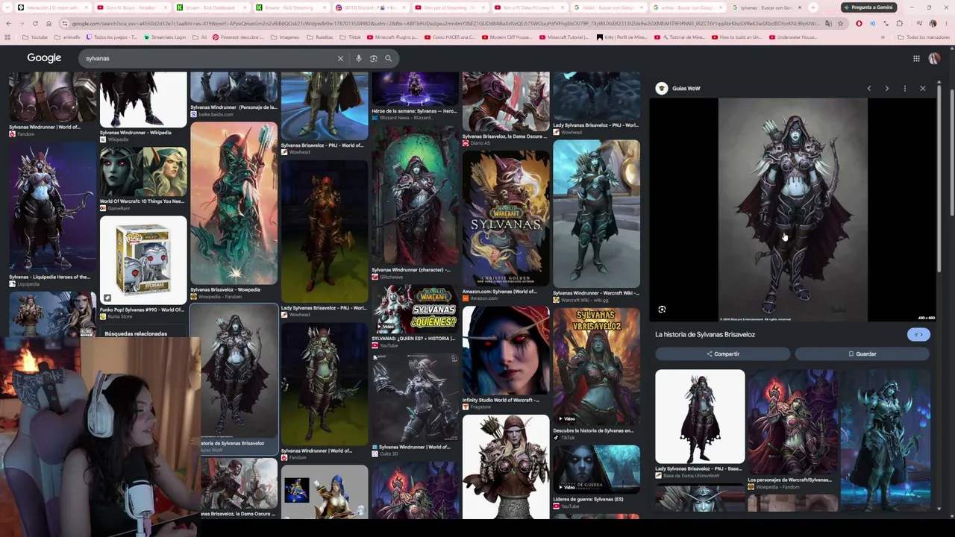Open the World Of Warcraft 10 Things GameRant image

pyautogui.click(x=143, y=171)
